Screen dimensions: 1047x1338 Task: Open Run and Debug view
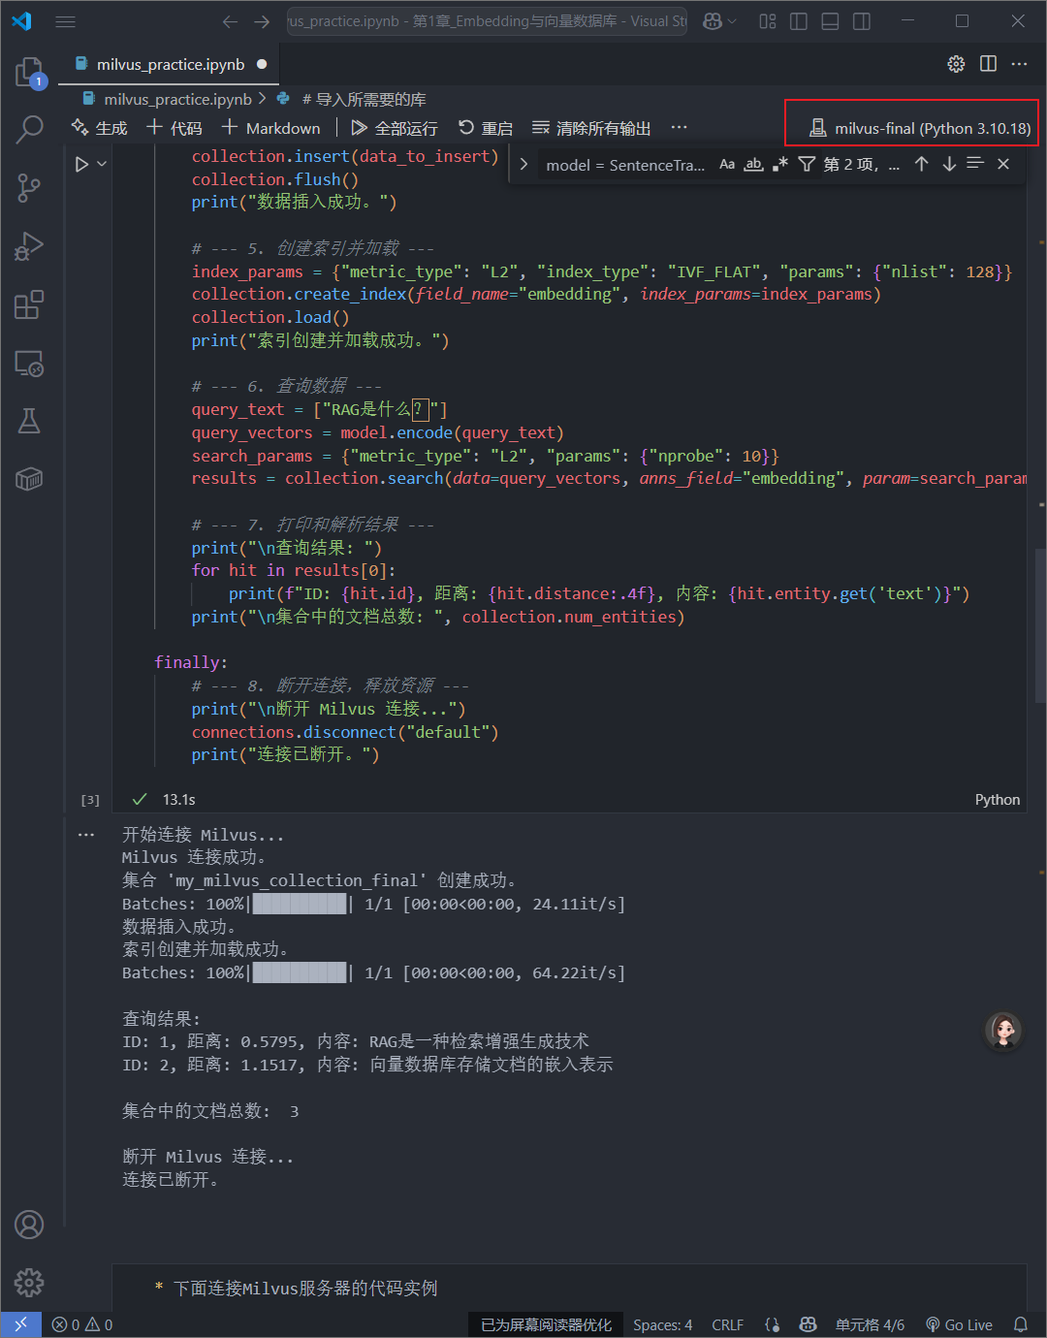point(29,246)
